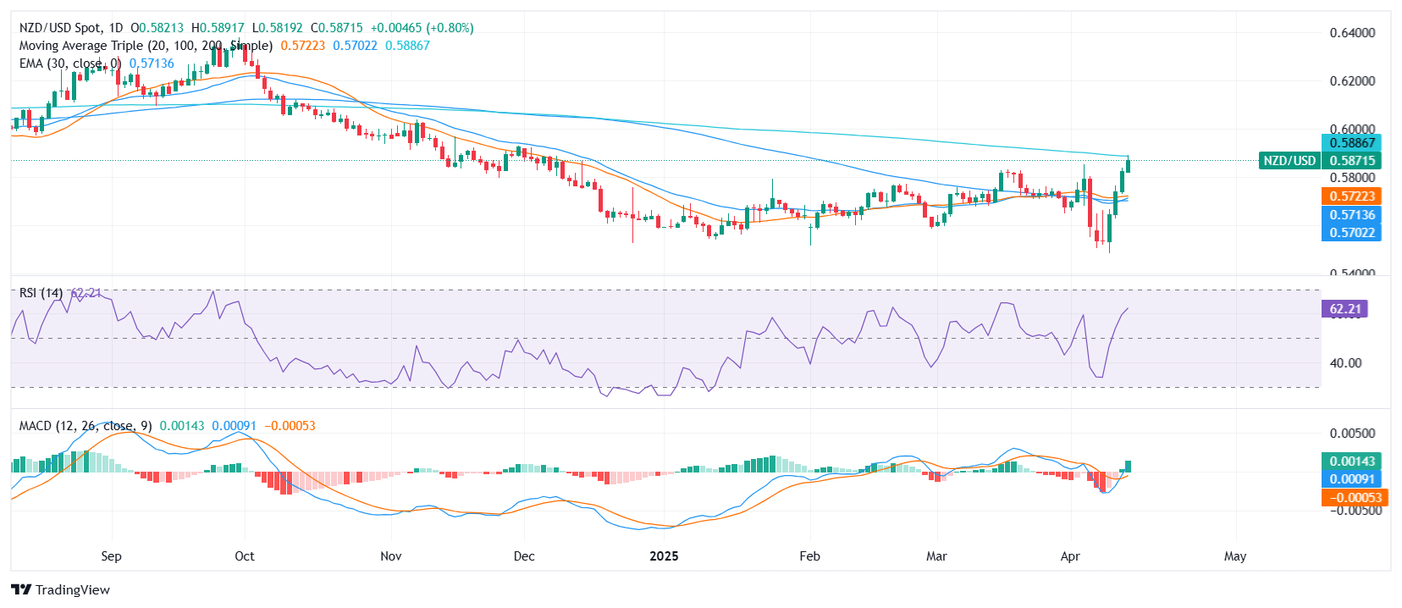Click the NZD/USD symbol price tag
1402x608 pixels.
pyautogui.click(x=1289, y=161)
